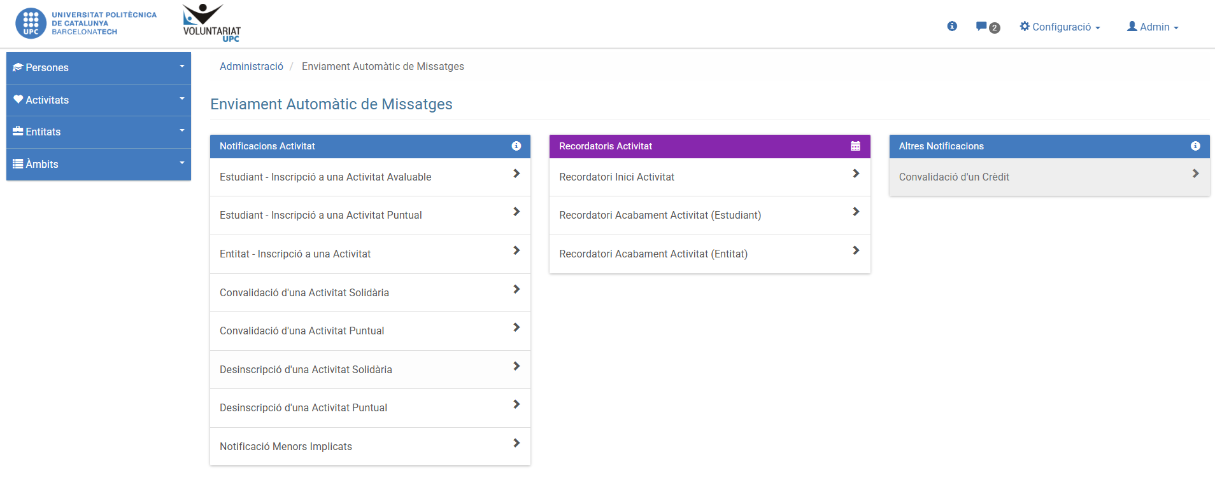Open the Admin user menu
Viewport: 1215px width, 478px height.
[x=1153, y=27]
